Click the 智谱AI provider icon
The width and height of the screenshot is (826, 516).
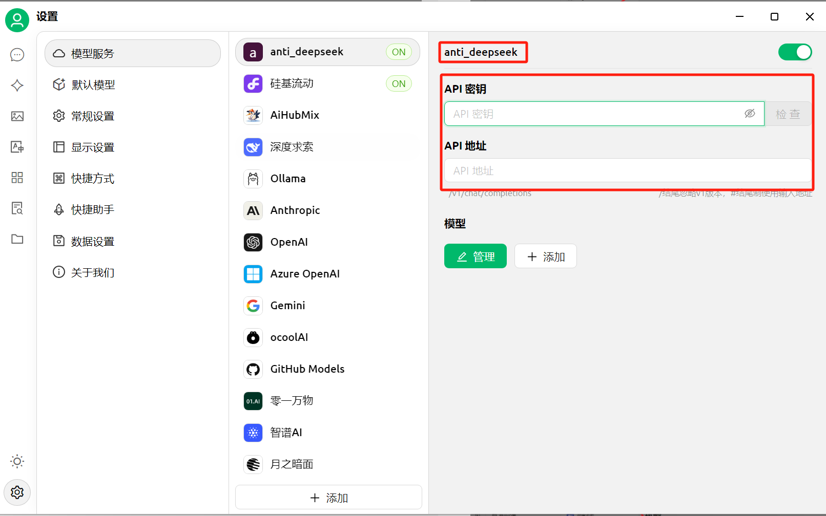(x=253, y=433)
